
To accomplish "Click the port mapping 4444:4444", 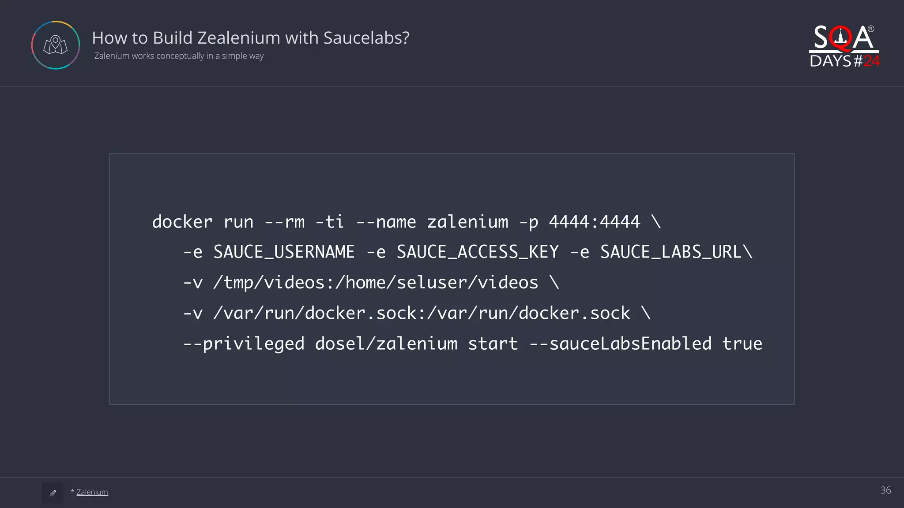I will click(594, 222).
